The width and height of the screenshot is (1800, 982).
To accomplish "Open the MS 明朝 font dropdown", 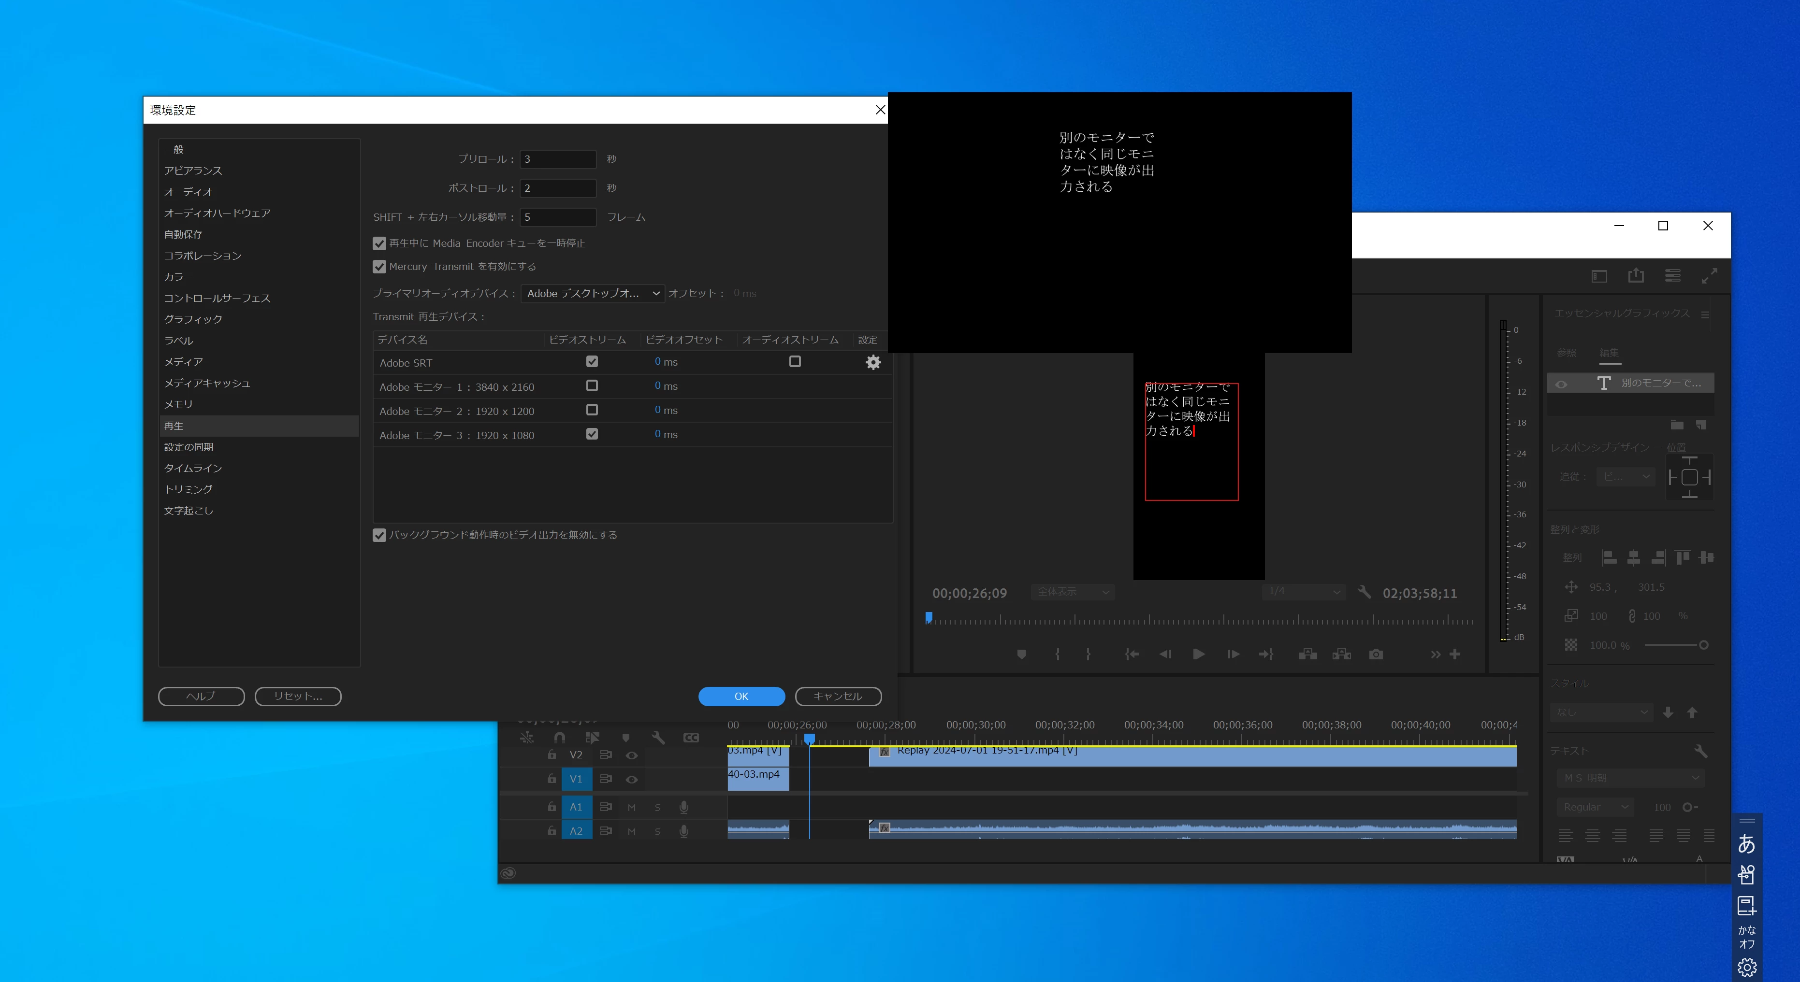I will point(1630,778).
